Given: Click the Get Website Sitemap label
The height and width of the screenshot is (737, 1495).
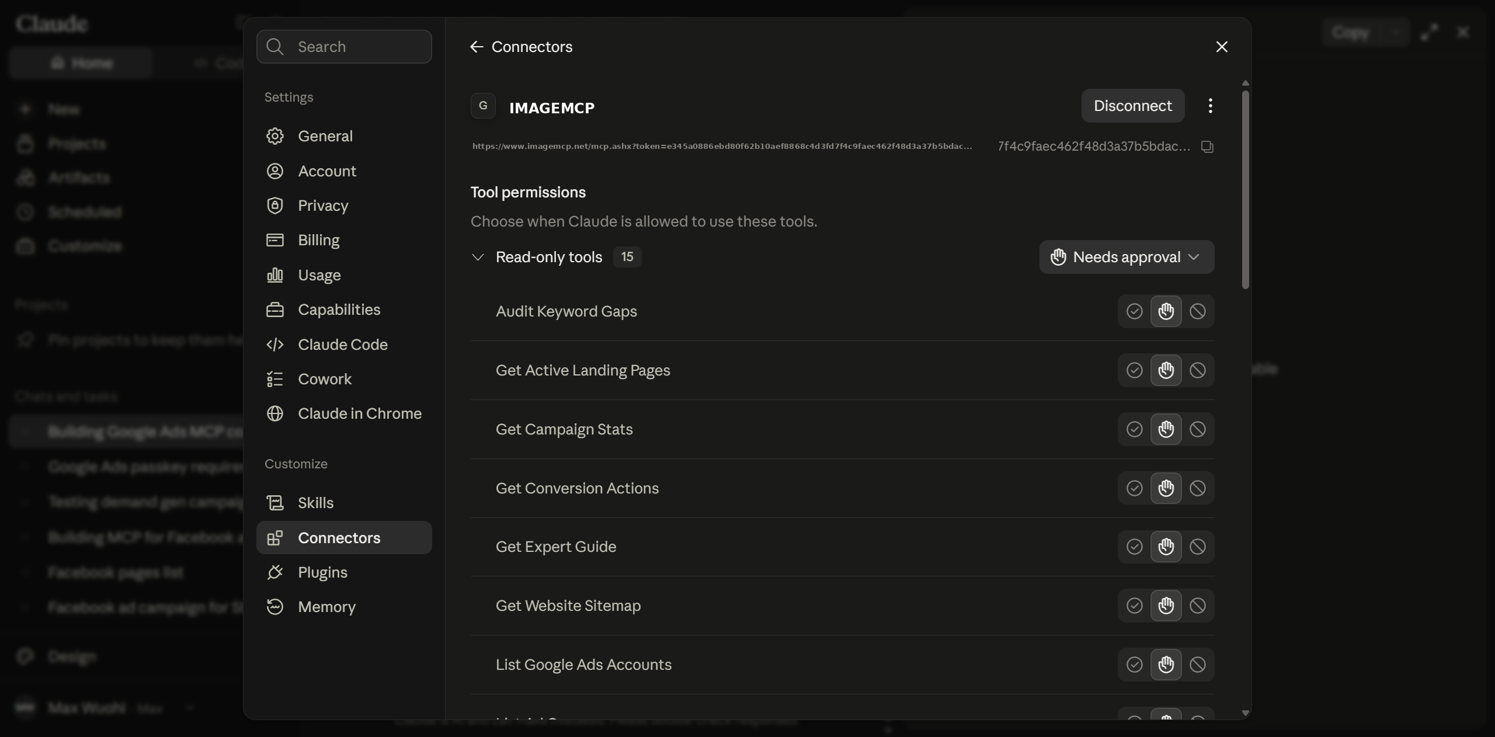Looking at the screenshot, I should pyautogui.click(x=568, y=606).
